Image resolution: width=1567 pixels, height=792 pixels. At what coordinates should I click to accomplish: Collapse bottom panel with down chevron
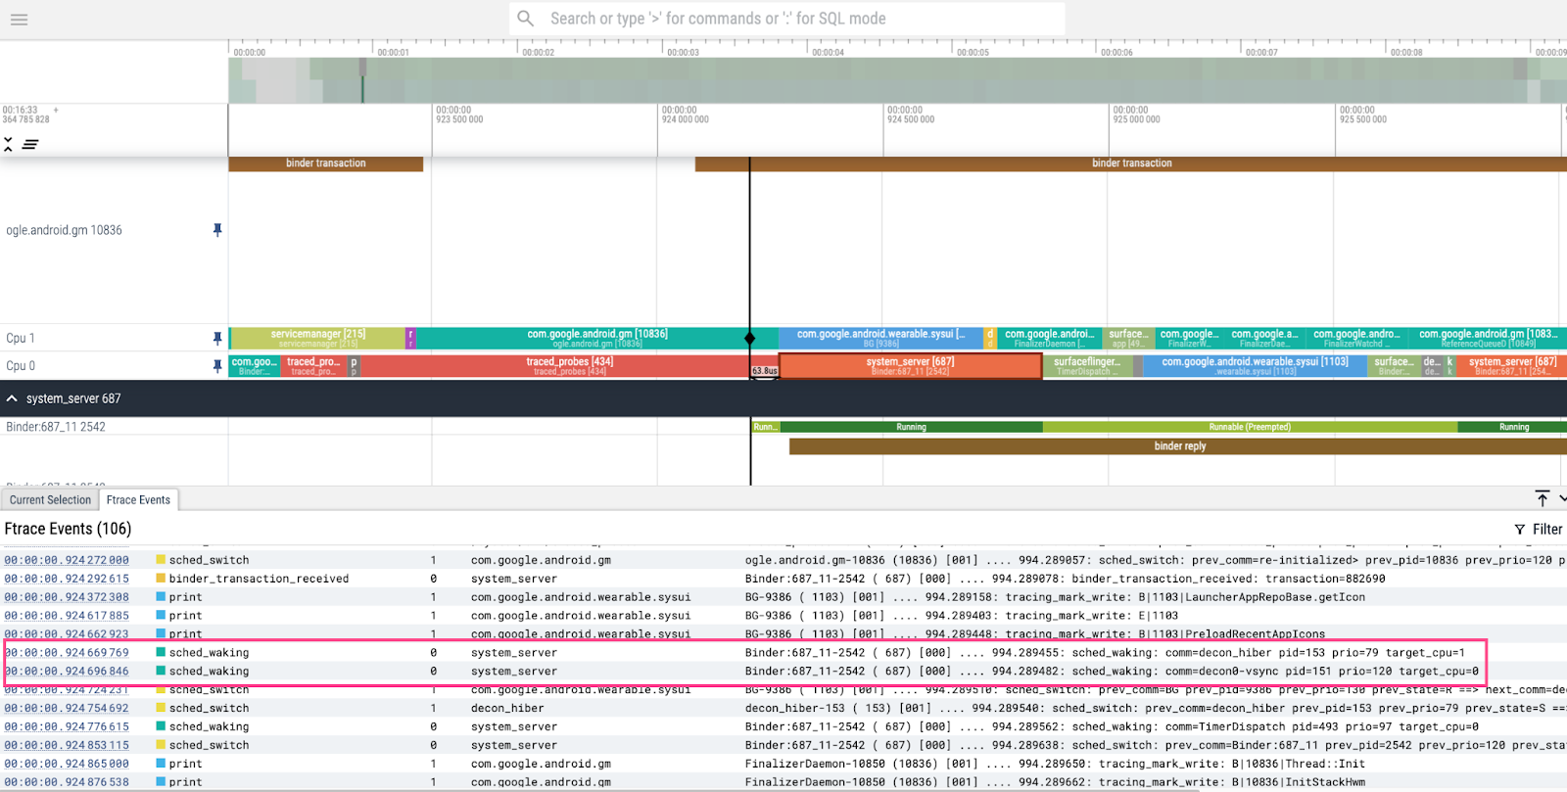pos(1561,499)
